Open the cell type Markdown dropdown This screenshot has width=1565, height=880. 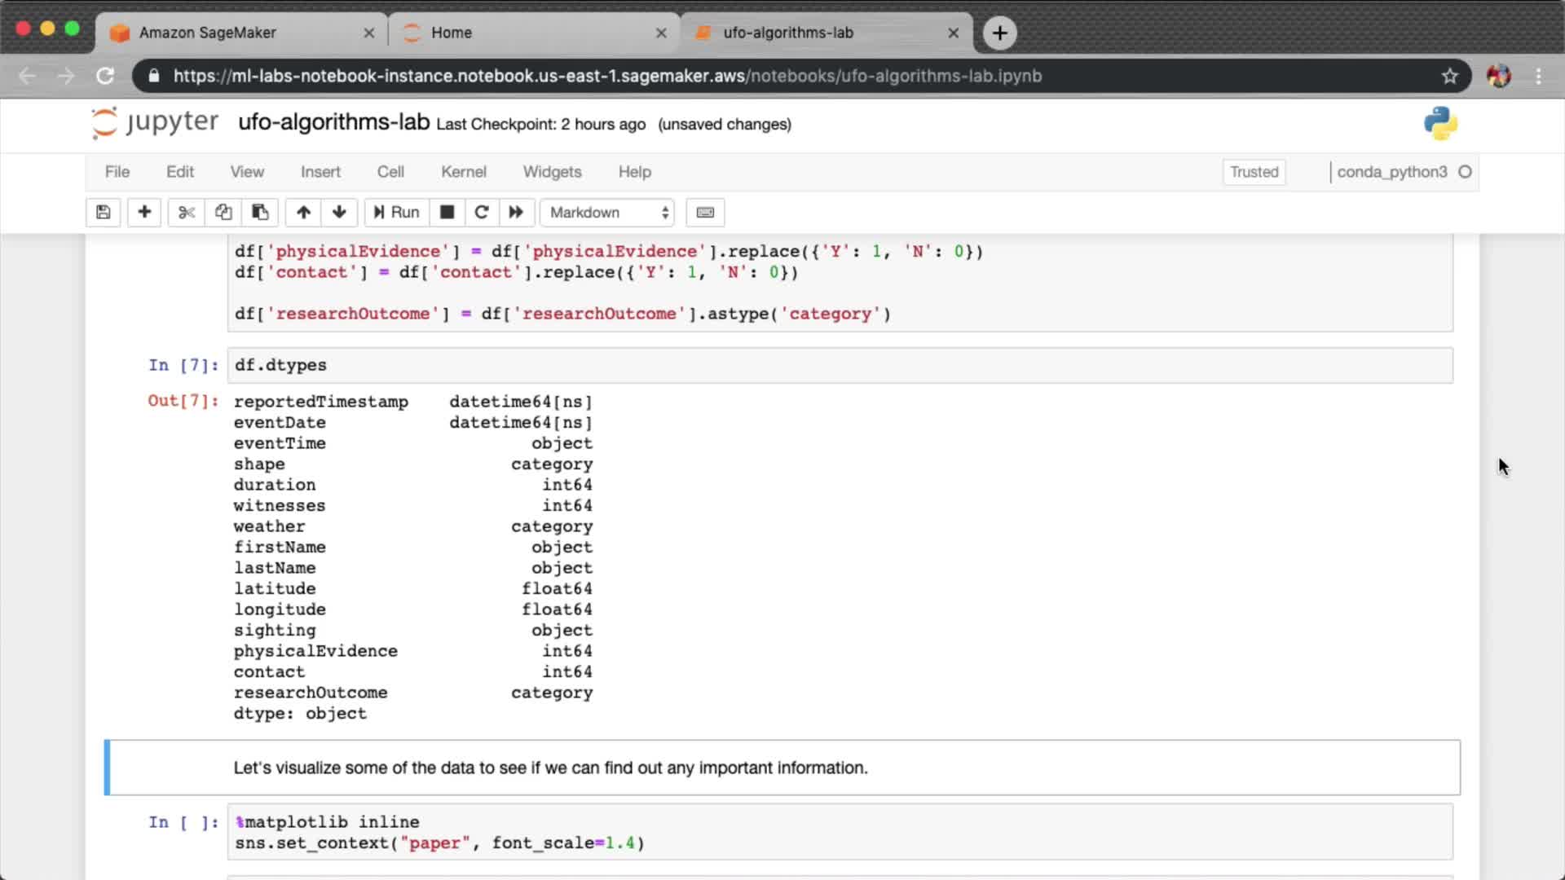point(607,213)
